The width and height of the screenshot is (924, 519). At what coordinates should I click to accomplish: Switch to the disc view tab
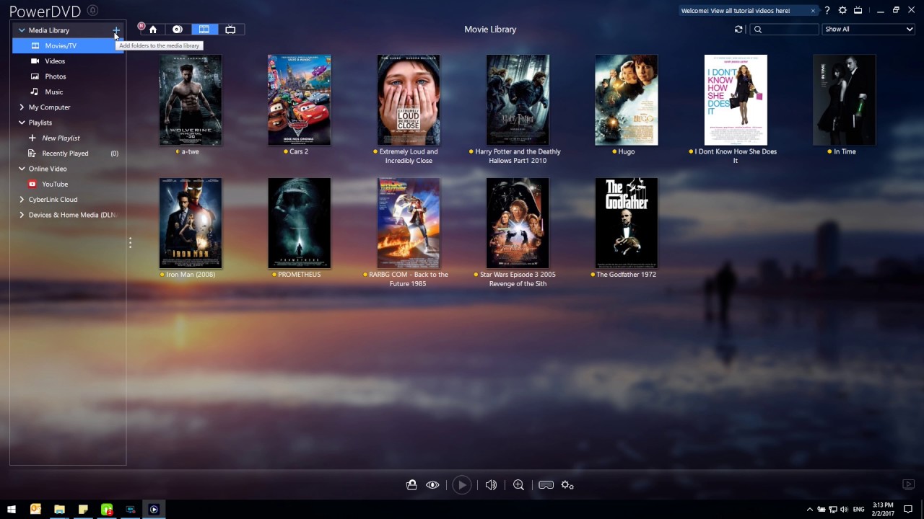click(x=178, y=30)
